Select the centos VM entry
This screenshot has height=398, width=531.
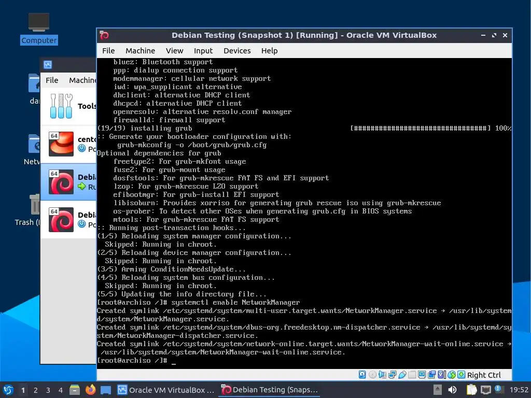69,144
